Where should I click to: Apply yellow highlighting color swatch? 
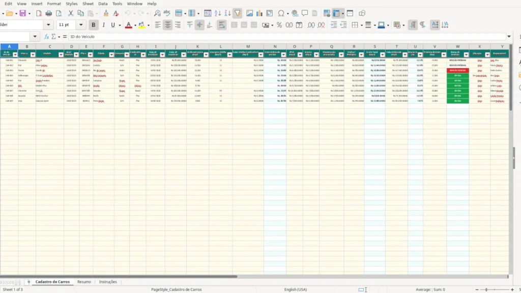pos(142,25)
